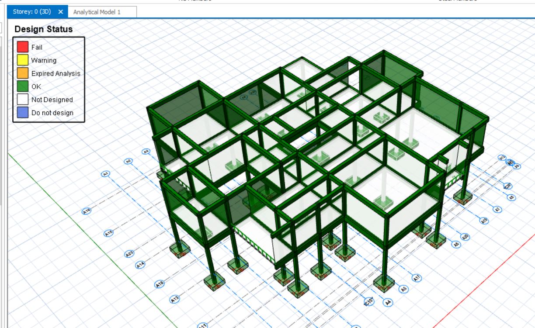Select grid line bubble A15
The image size is (535, 328).
point(108,233)
